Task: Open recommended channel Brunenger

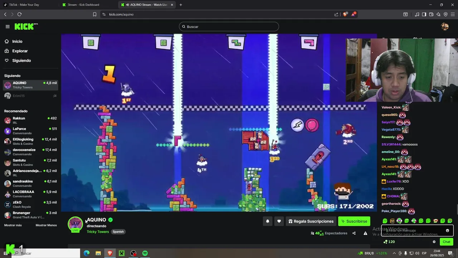Action: (30, 215)
